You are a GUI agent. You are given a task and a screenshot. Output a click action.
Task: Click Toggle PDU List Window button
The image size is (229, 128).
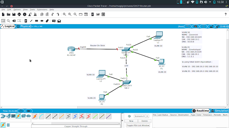[x=138, y=125]
